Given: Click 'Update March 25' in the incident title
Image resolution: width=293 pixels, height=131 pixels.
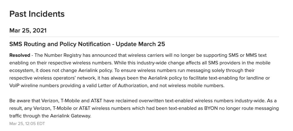Looking at the screenshot, I should tap(140, 44).
